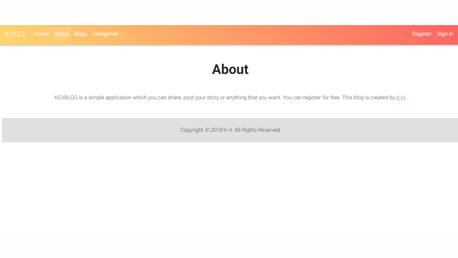The width and height of the screenshot is (458, 258).
Task: Click 'This blog is created by' text
Action: tap(368, 98)
